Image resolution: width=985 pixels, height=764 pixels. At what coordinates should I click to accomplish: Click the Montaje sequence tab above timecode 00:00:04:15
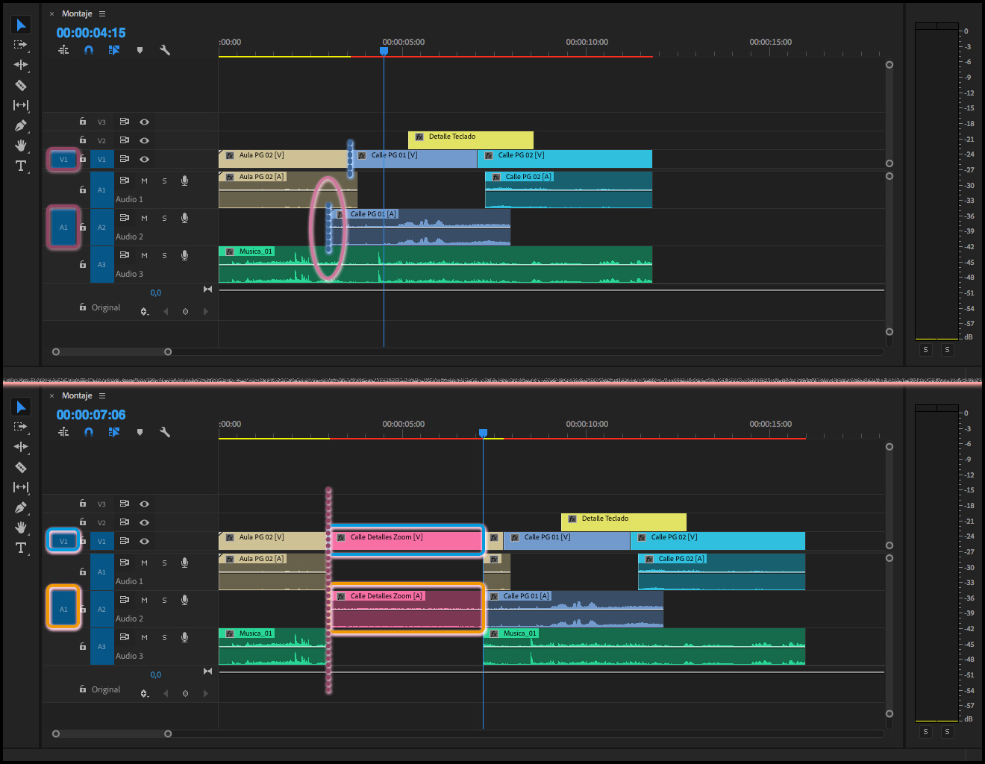pyautogui.click(x=77, y=14)
